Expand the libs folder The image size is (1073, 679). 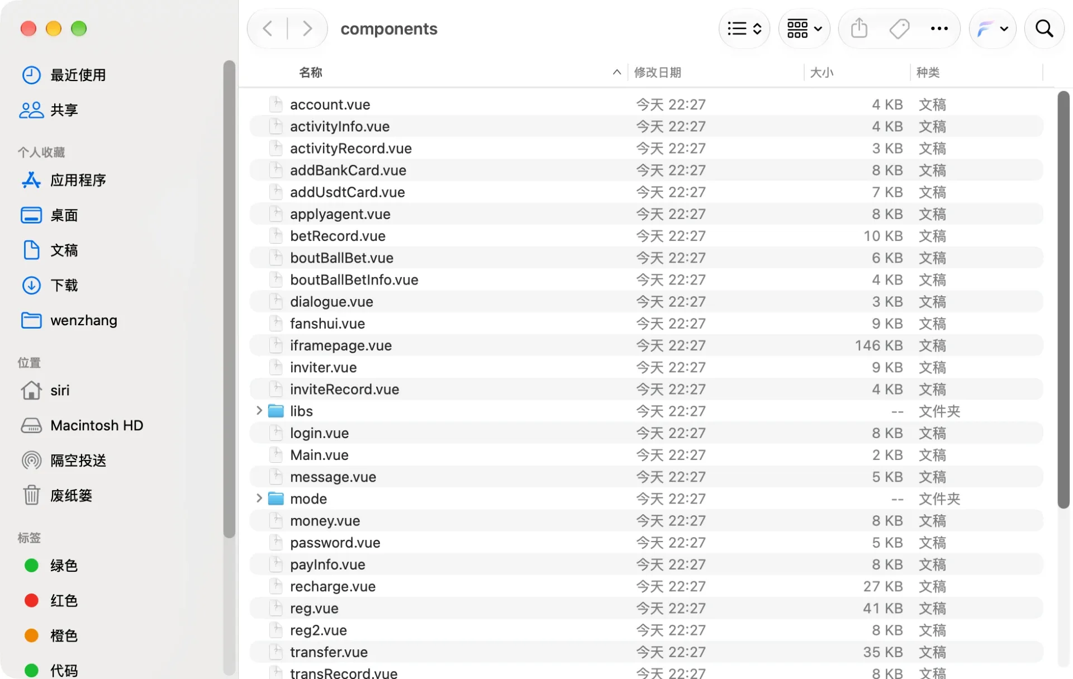coord(259,411)
